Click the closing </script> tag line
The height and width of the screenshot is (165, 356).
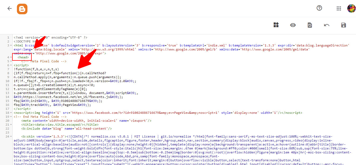point(22,109)
